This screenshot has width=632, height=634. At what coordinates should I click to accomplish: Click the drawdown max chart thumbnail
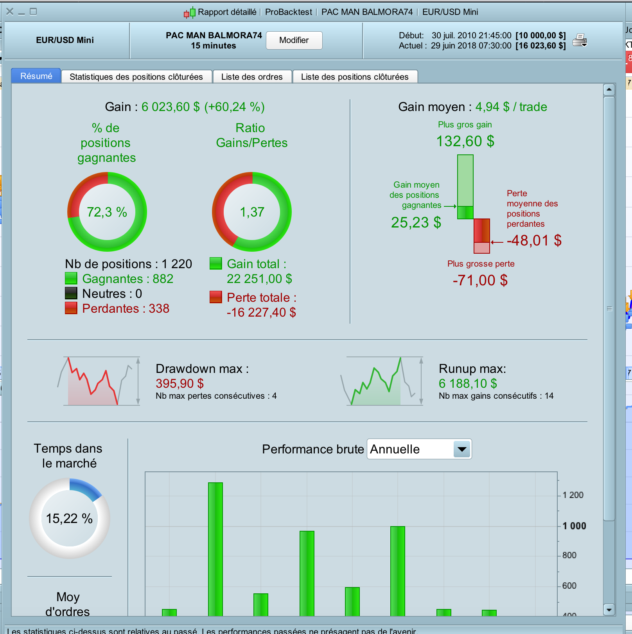(99, 381)
